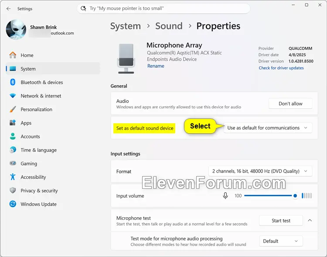Collapse the Microphone test section chevron
This screenshot has width=327, height=257.
[x=310, y=220]
